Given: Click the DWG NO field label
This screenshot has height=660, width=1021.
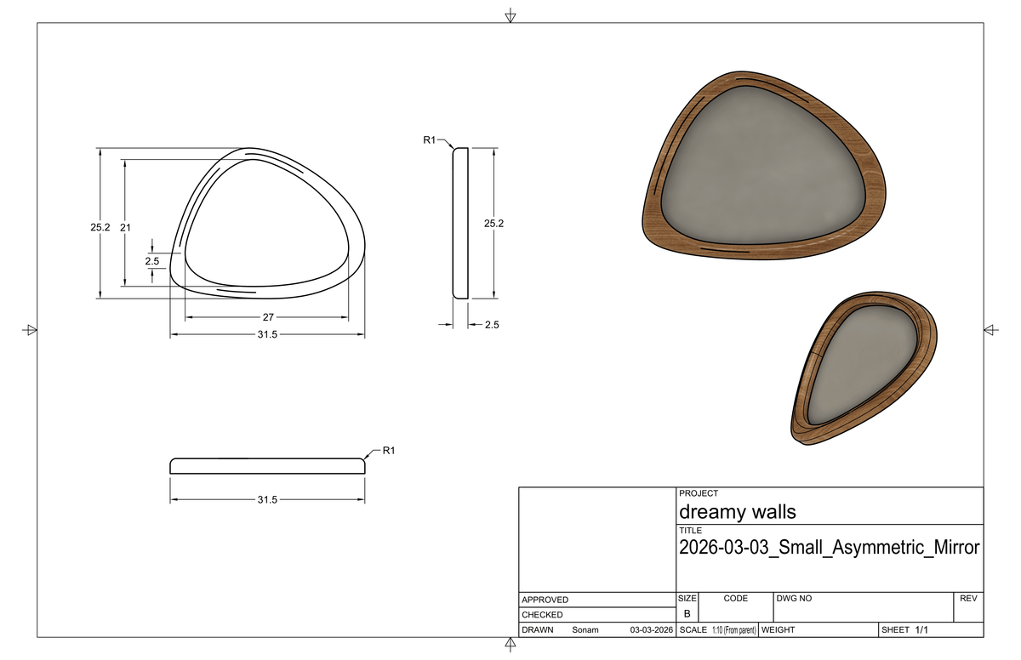Looking at the screenshot, I should tap(795, 599).
